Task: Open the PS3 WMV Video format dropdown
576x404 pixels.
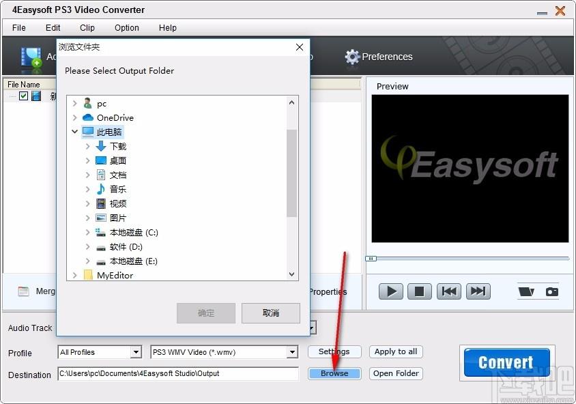Action: 292,352
